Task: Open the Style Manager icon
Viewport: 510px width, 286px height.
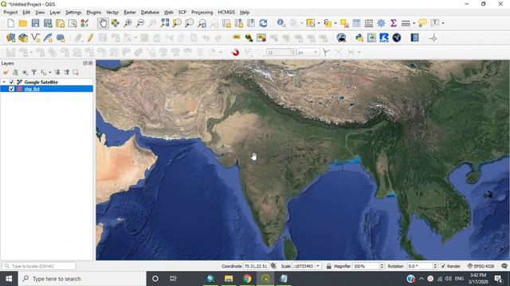Action: coord(84,23)
